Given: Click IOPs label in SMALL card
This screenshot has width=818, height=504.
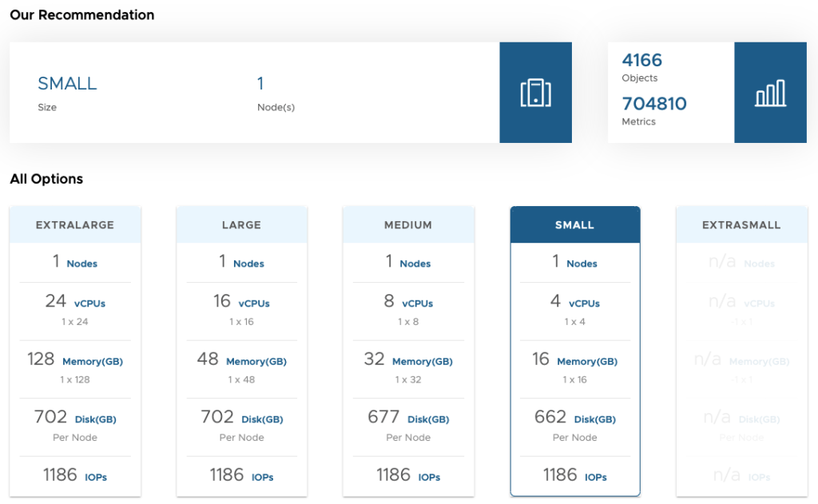Looking at the screenshot, I should tap(595, 478).
